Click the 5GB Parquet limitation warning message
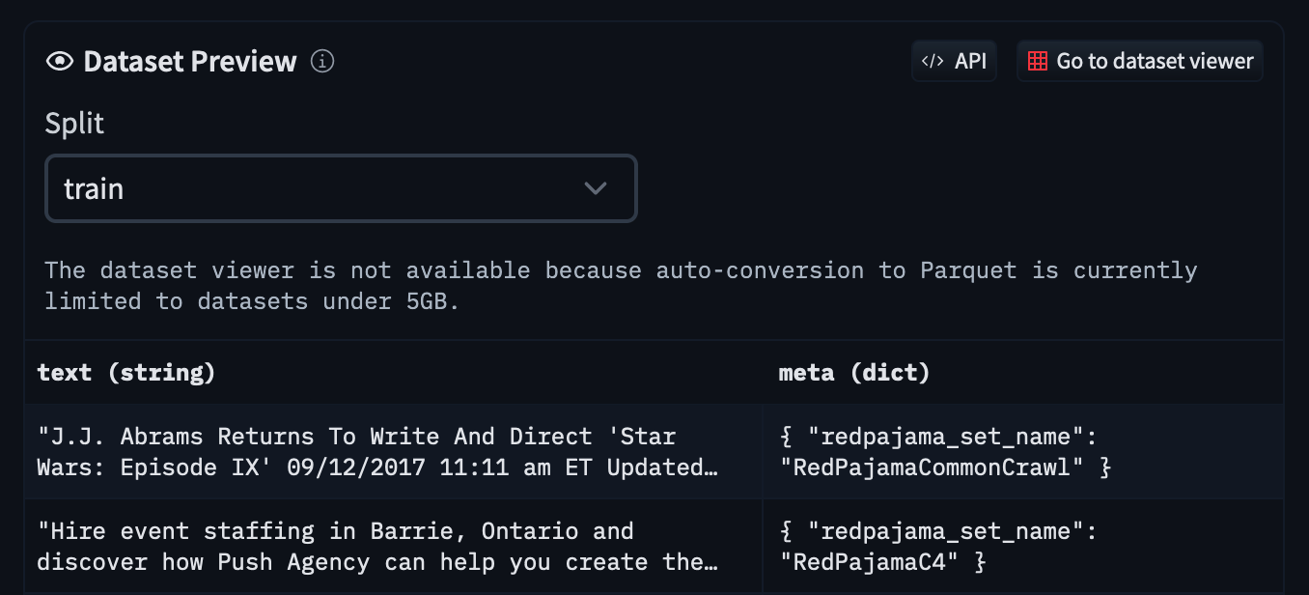Screen dimensions: 1309x595 point(621,285)
